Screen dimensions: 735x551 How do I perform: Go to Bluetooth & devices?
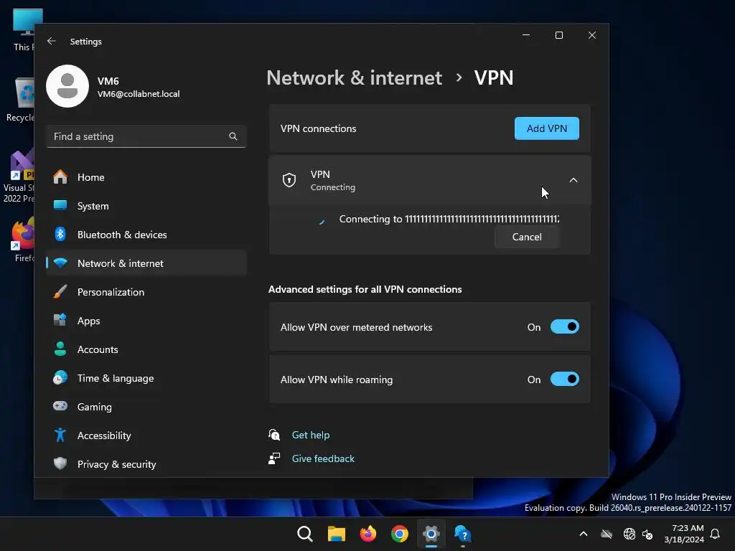(146, 235)
